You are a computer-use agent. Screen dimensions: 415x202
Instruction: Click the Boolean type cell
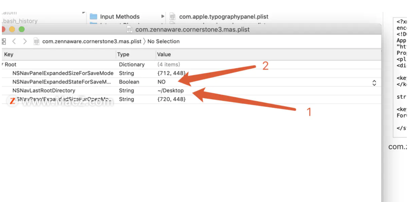129,82
